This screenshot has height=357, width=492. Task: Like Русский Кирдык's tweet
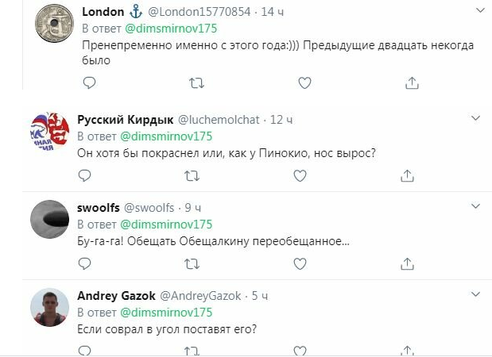tap(300, 175)
